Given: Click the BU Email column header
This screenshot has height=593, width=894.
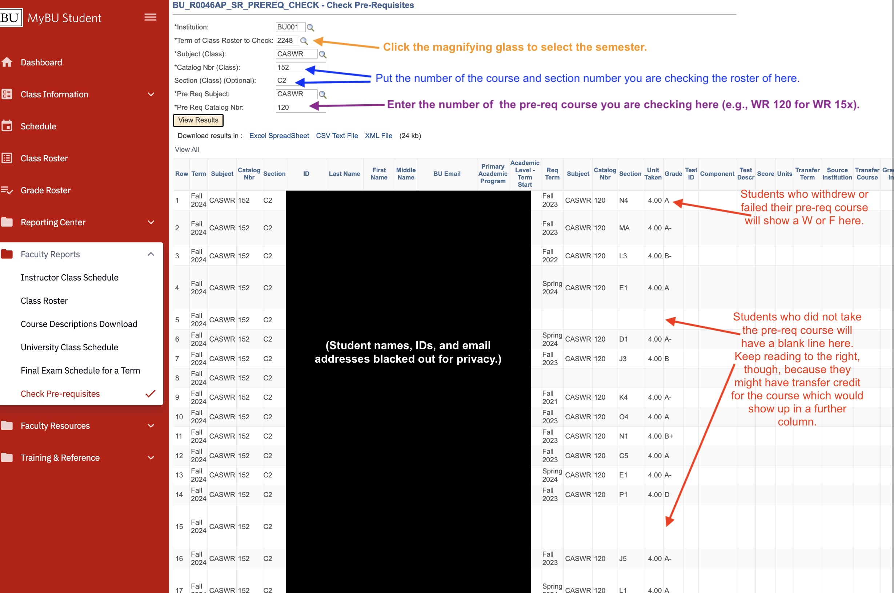Looking at the screenshot, I should click(x=447, y=174).
